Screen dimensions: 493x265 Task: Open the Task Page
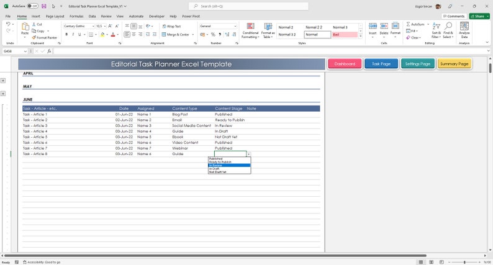tap(381, 64)
